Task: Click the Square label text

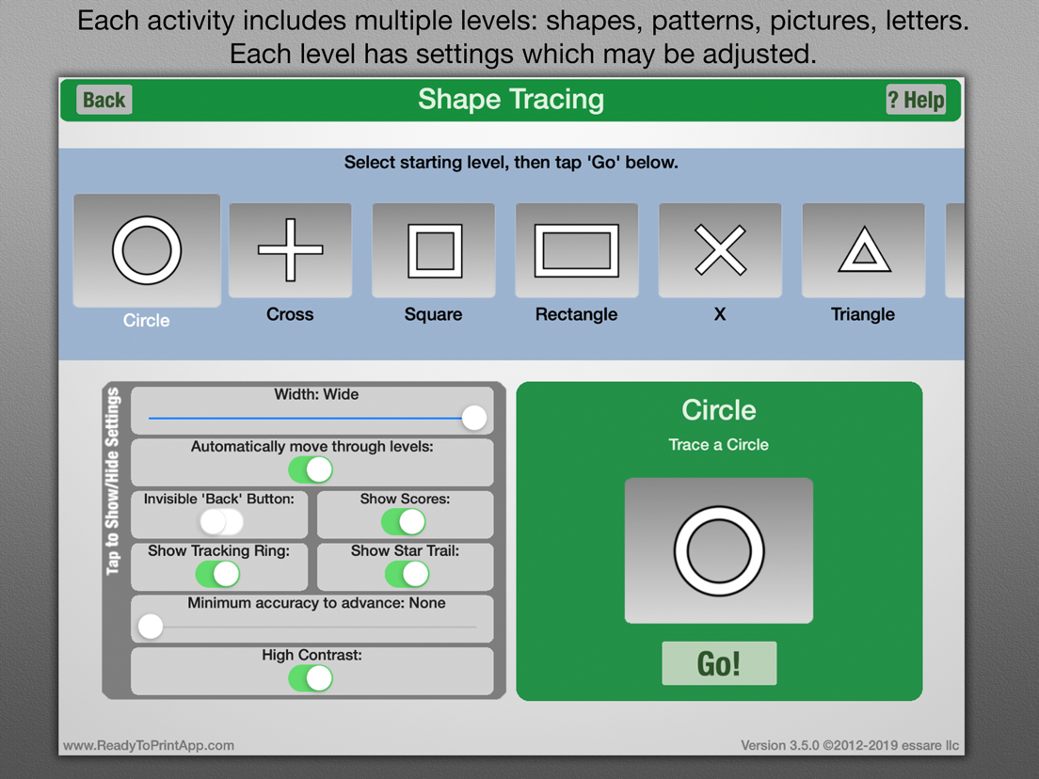Action: pos(433,314)
